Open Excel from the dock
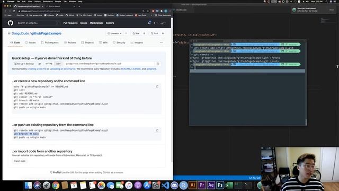The width and height of the screenshot is (339, 191). pyautogui.click(x=229, y=185)
